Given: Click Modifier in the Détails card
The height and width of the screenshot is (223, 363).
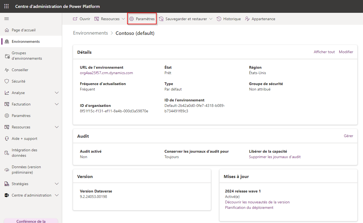Looking at the screenshot, I should click(x=346, y=52).
